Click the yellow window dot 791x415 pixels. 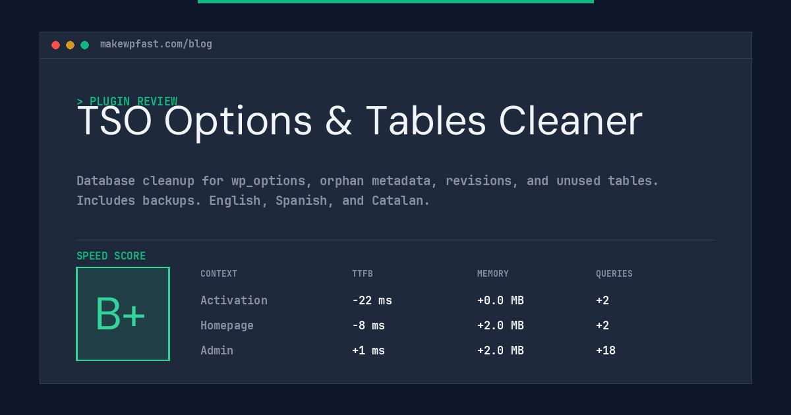click(x=70, y=45)
